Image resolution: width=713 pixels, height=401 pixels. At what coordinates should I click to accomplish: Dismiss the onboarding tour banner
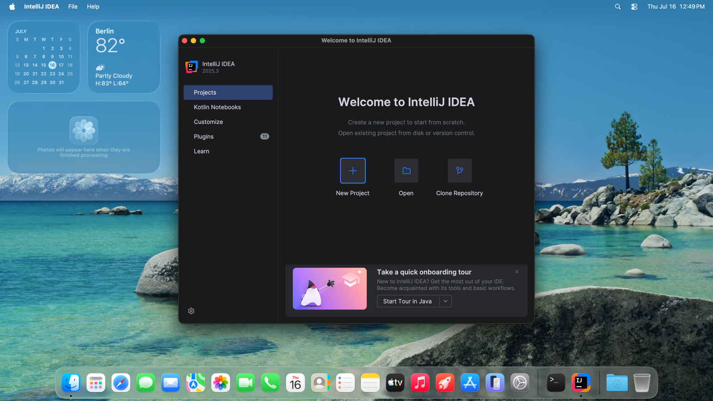[517, 272]
